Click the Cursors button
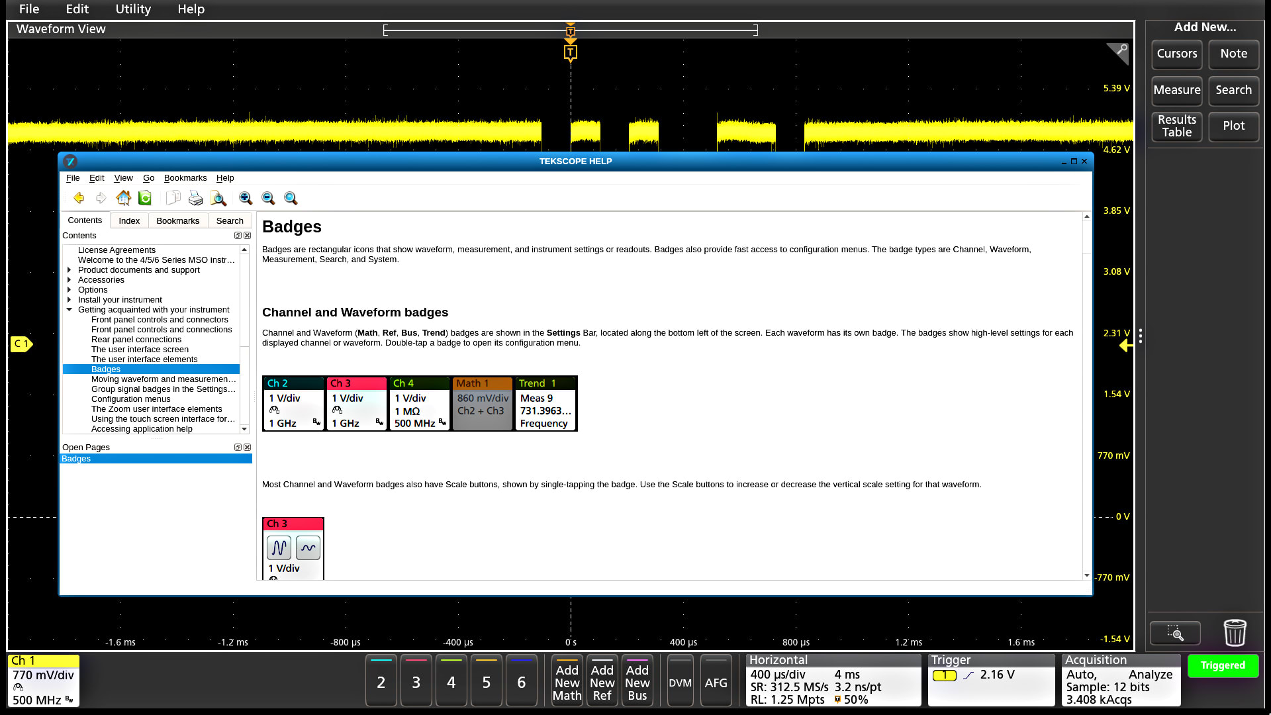Viewport: 1271px width, 715px height. pos(1176,54)
